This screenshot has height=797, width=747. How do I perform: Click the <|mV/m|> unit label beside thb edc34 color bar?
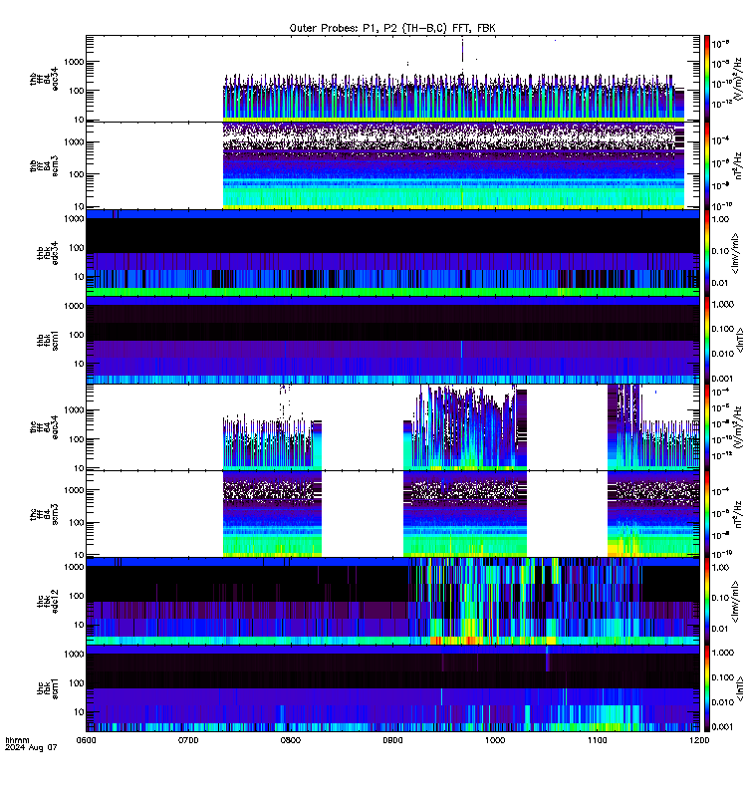(x=737, y=253)
